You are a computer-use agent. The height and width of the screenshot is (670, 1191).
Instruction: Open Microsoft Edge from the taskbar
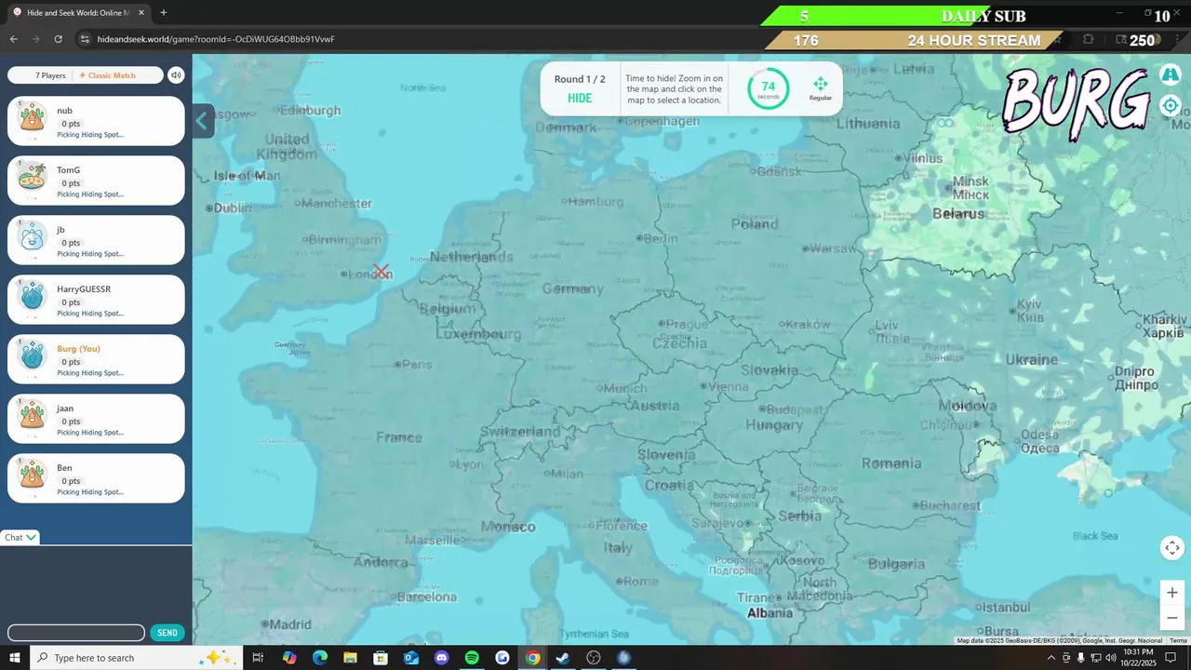[x=319, y=658]
